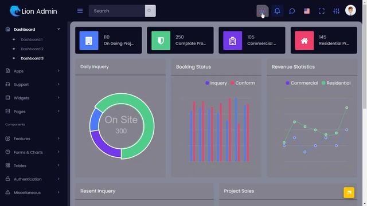The height and width of the screenshot is (206, 367).
Task: Open Dashboard 1
Action: (32, 39)
